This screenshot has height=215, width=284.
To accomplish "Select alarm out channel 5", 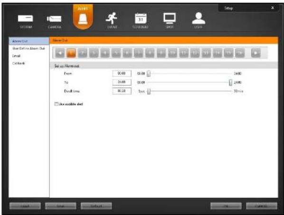I will (116, 53).
